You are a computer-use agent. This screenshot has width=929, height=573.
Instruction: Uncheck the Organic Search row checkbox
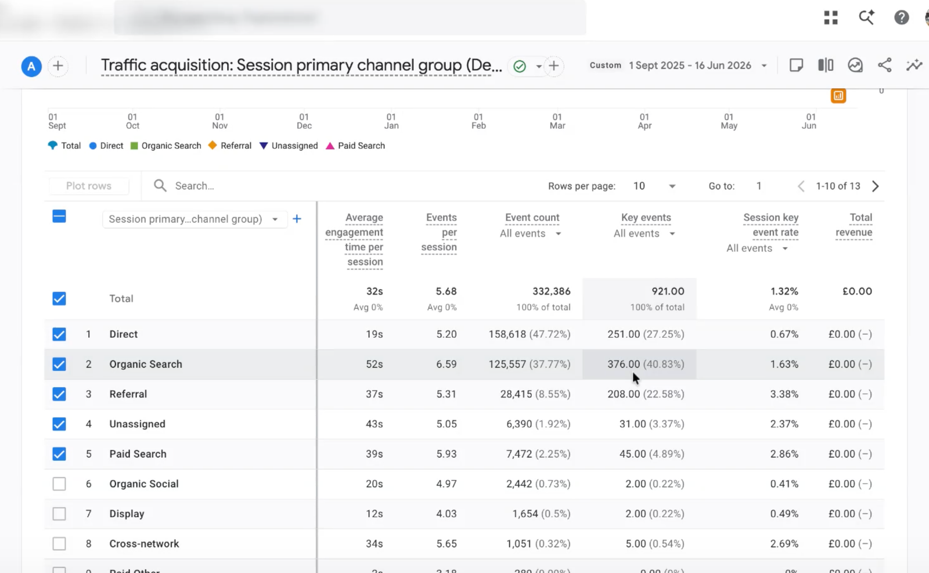59,364
